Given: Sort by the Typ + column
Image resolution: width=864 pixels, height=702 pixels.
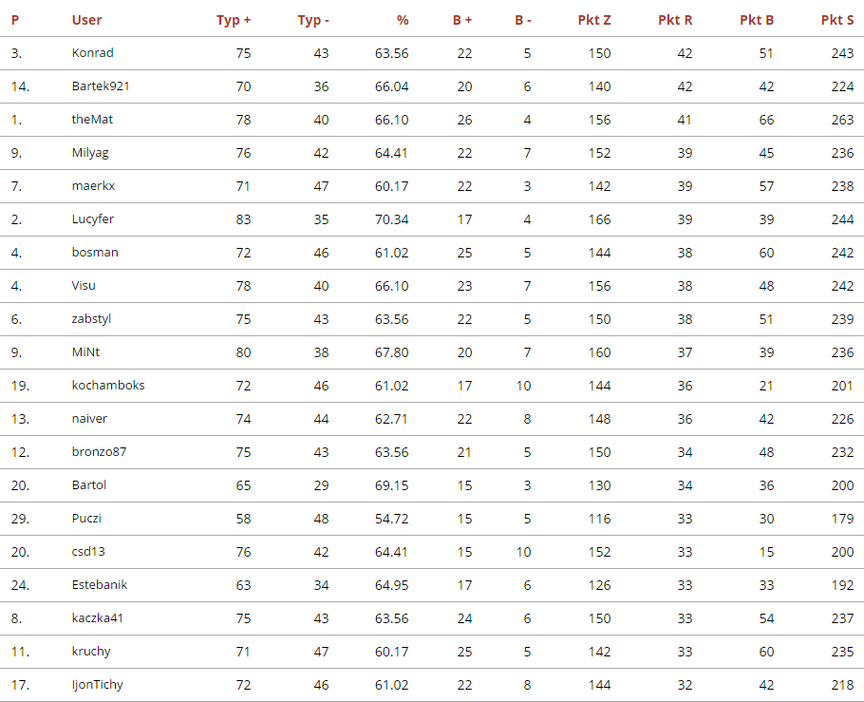Looking at the screenshot, I should point(234,20).
